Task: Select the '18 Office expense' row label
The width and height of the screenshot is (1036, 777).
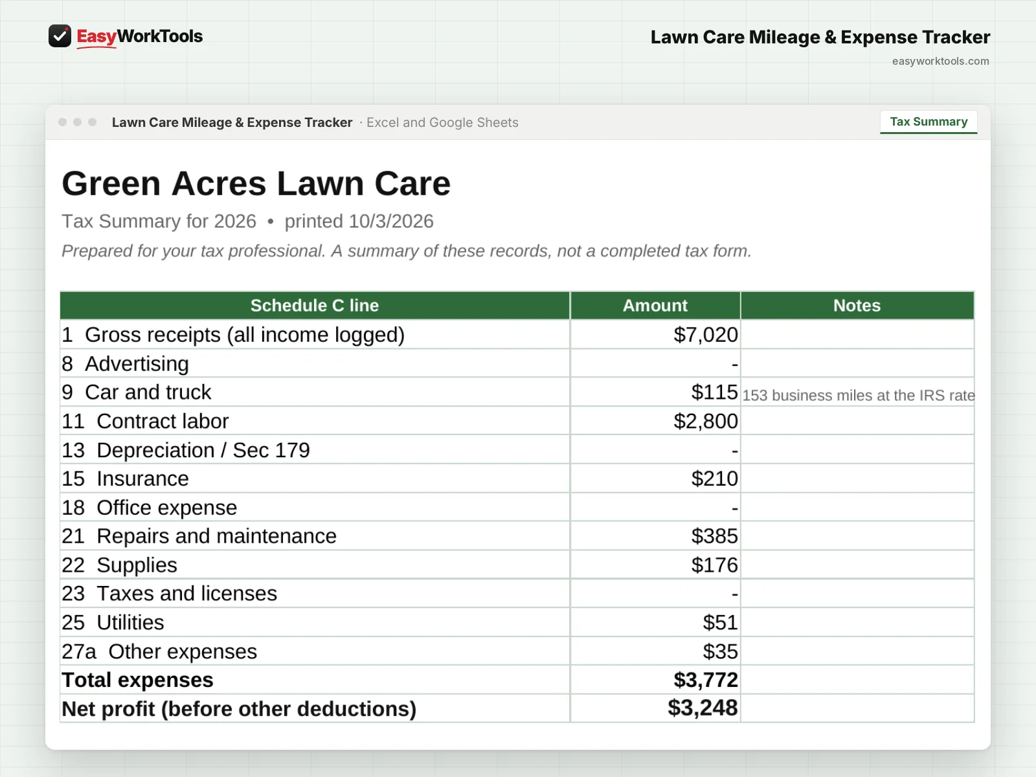Action: point(150,508)
